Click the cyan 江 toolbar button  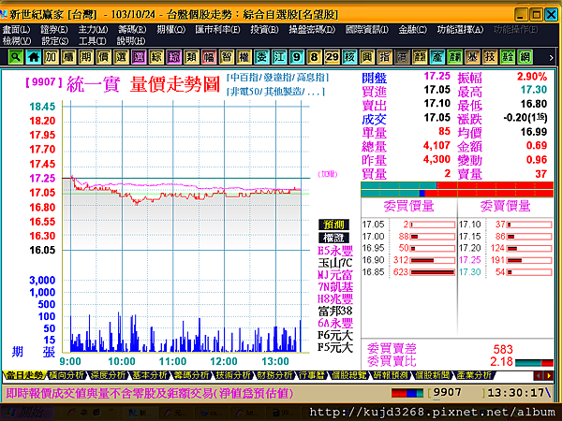(279, 57)
